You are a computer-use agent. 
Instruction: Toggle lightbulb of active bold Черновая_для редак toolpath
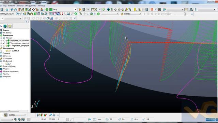[6, 45]
